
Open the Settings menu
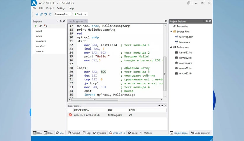point(61,8)
